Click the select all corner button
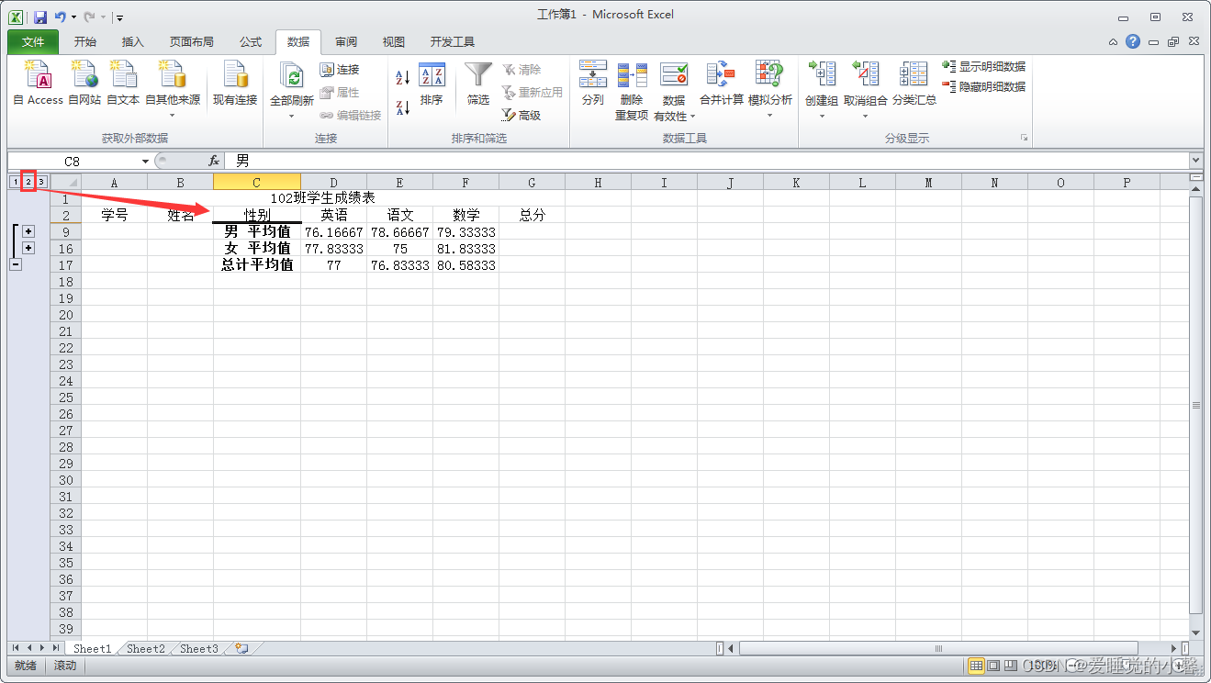The width and height of the screenshot is (1211, 683). coord(66,182)
